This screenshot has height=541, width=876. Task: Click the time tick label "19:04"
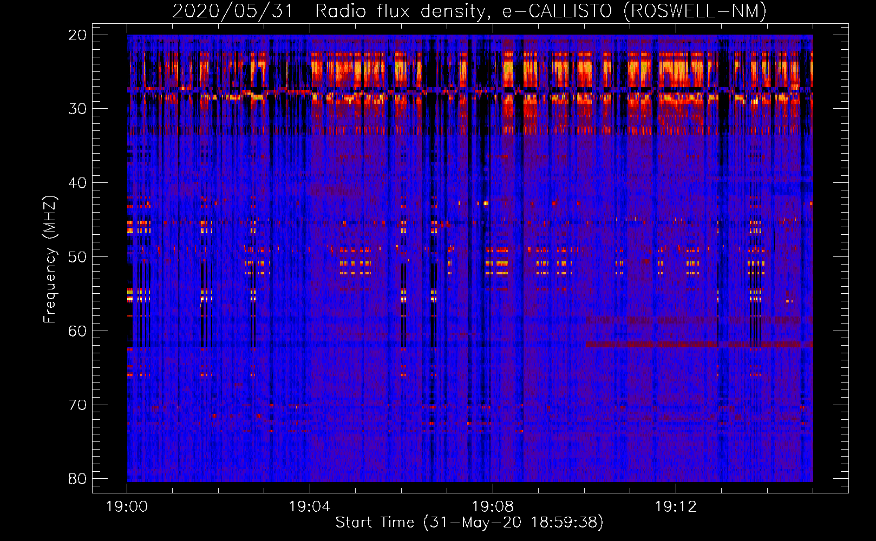point(310,507)
